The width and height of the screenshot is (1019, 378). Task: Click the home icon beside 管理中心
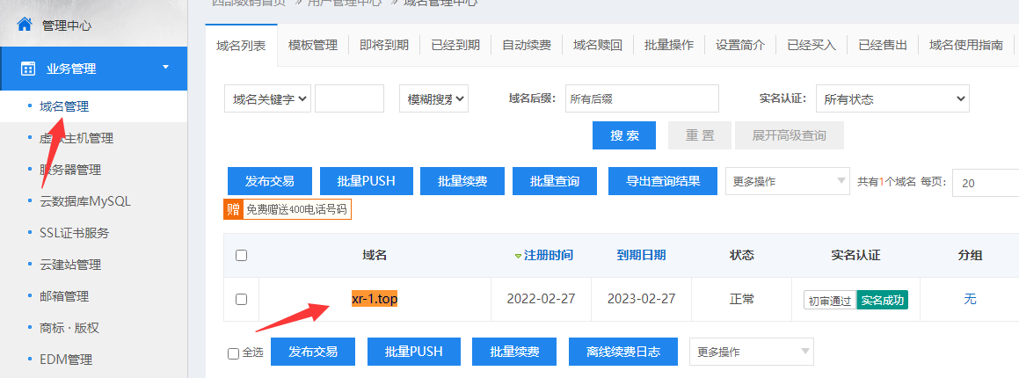(25, 25)
